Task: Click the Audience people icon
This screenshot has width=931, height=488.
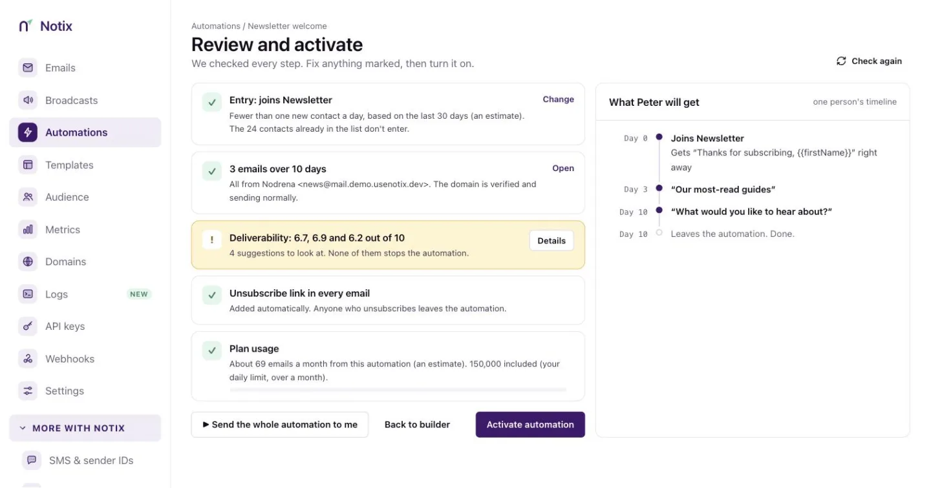Action: click(x=28, y=197)
